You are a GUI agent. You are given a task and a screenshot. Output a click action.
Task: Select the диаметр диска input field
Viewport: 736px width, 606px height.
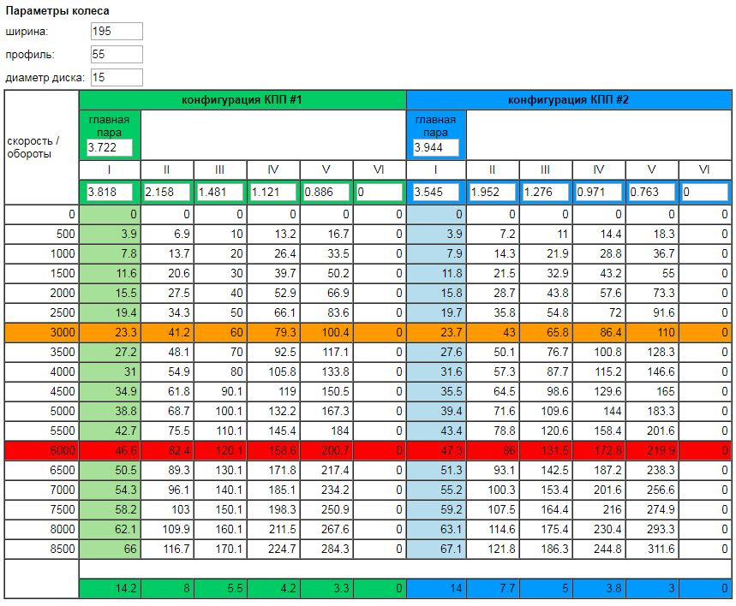click(x=116, y=78)
